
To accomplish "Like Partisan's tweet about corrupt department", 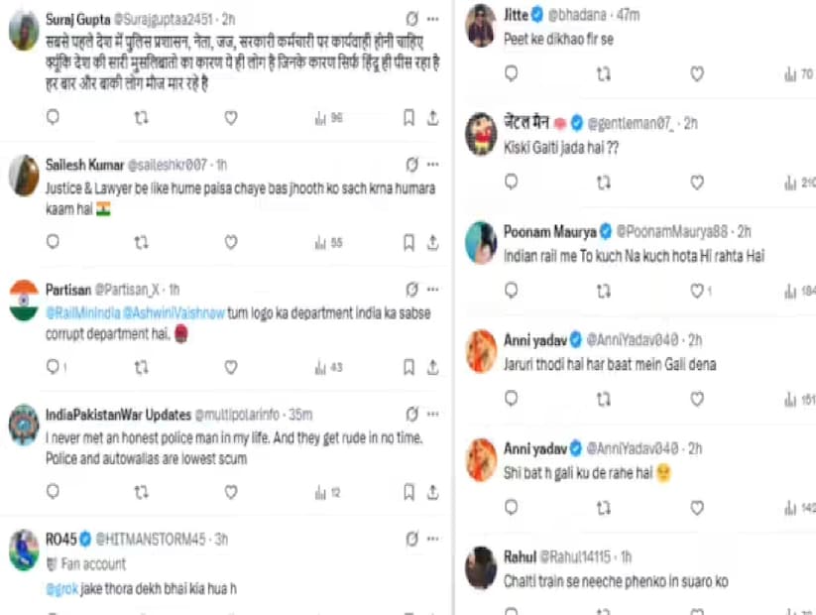I will point(231,367).
